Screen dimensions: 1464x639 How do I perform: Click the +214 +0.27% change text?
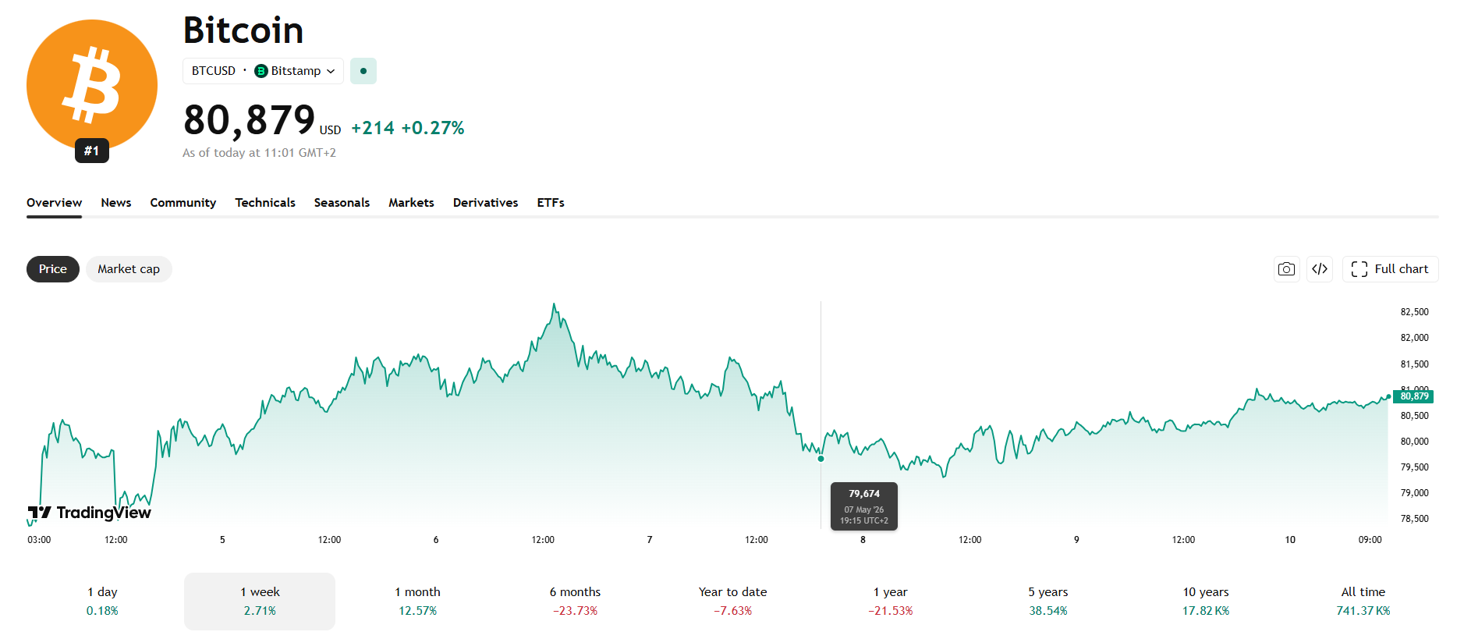coord(407,128)
